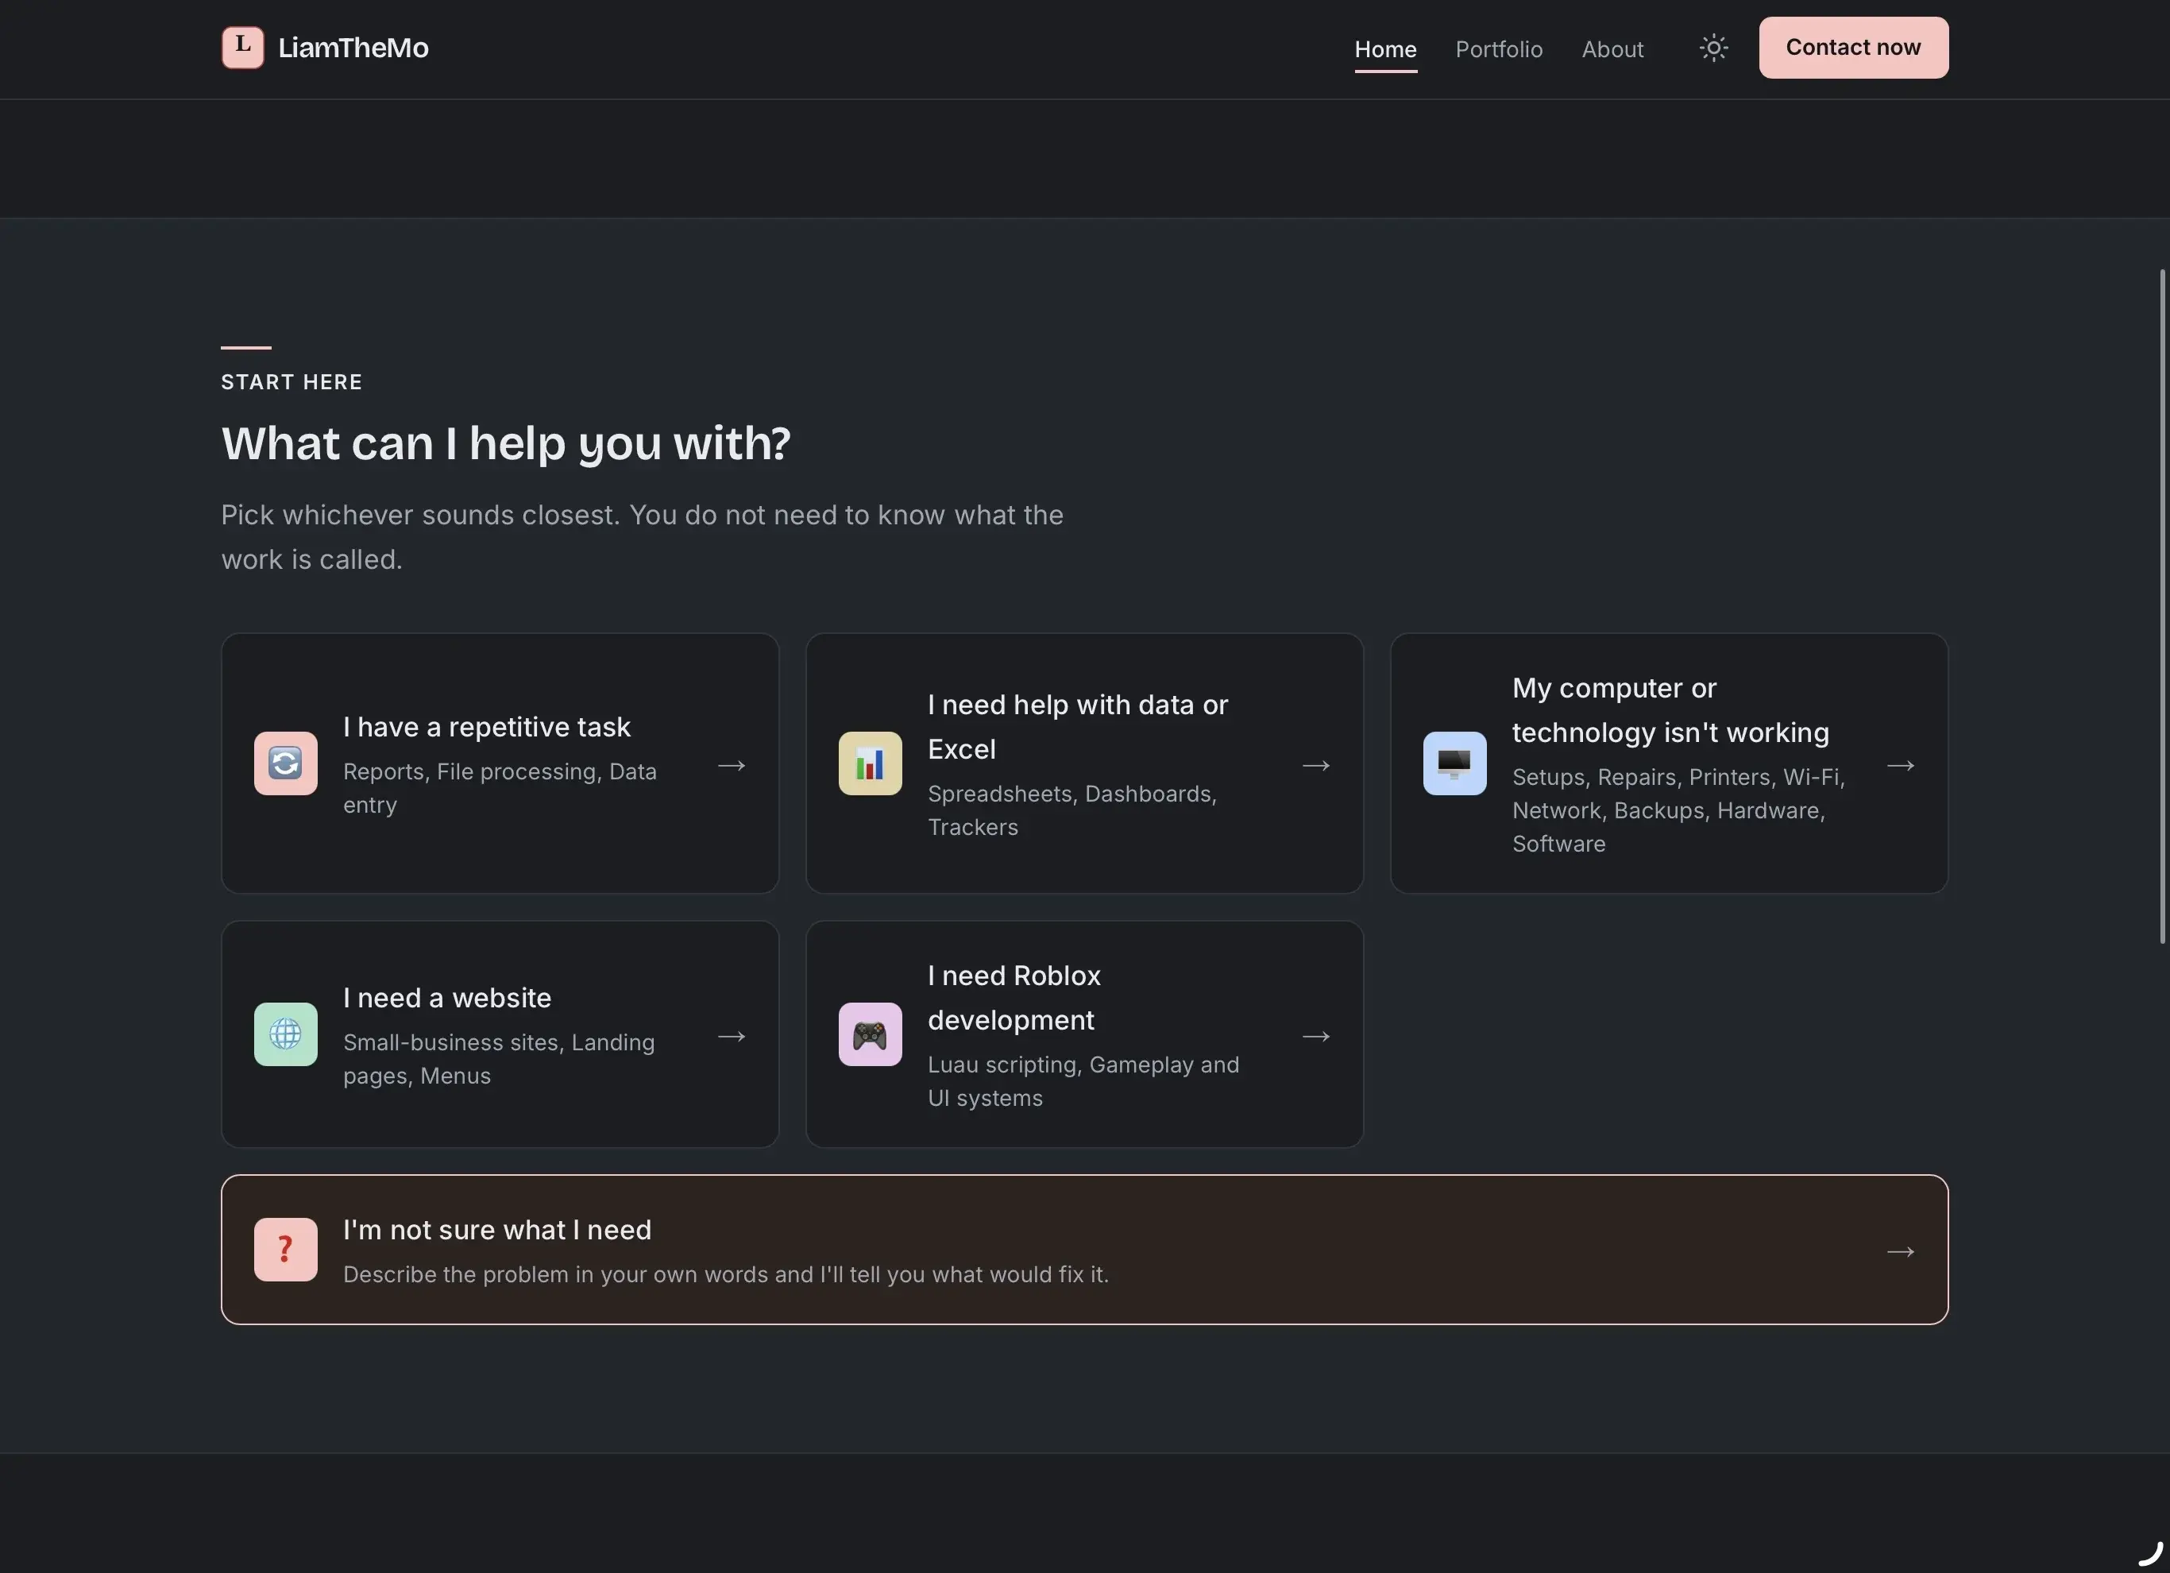Click the 'START HERE' label

pos(292,382)
